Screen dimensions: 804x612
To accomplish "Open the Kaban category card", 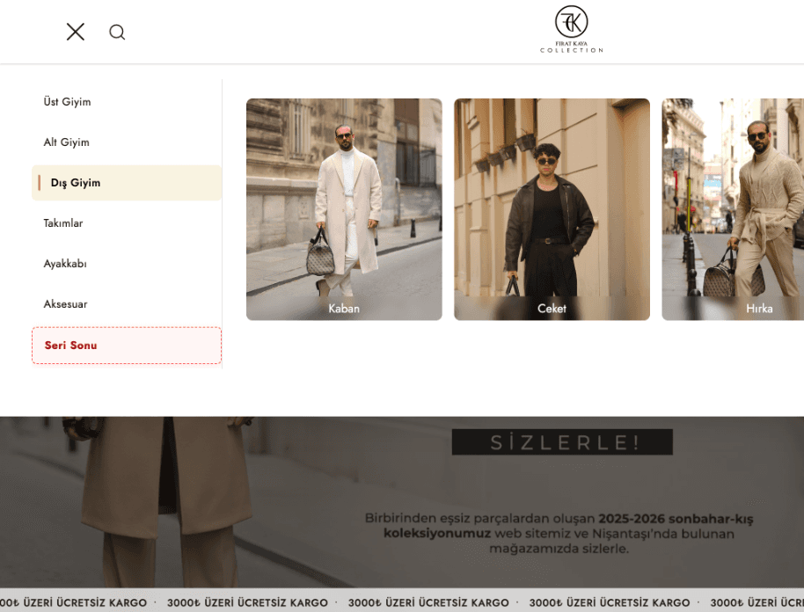I will (344, 209).
